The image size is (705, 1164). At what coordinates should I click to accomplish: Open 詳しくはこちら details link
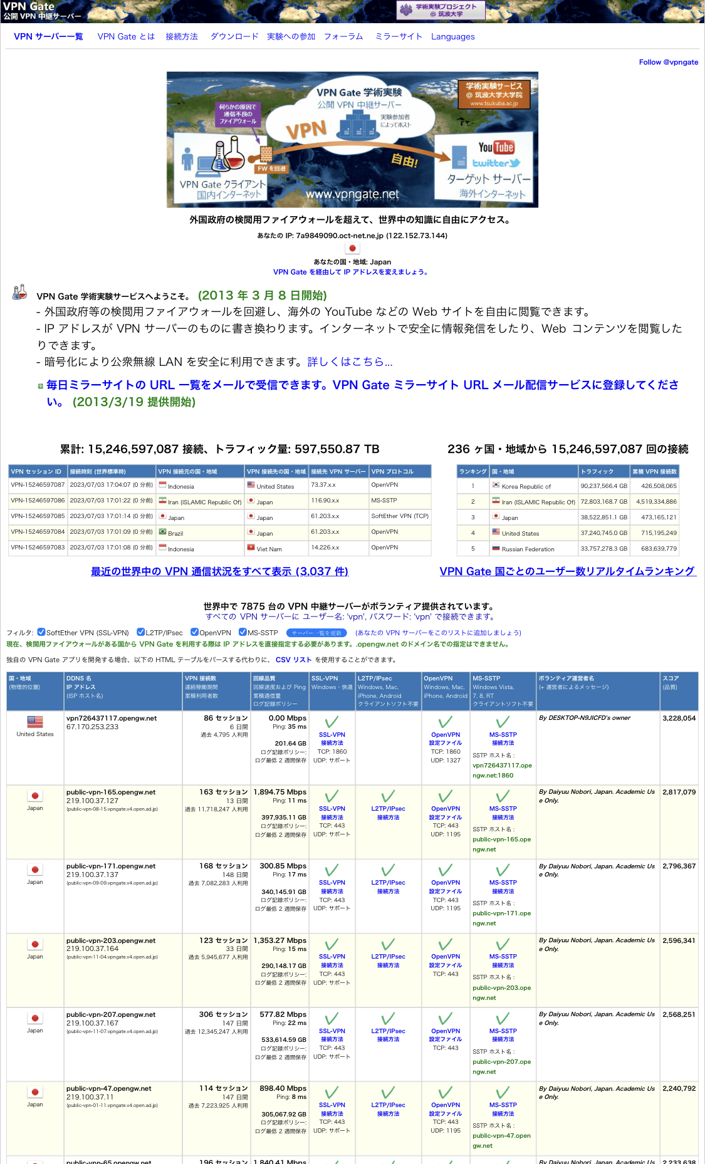tap(350, 361)
